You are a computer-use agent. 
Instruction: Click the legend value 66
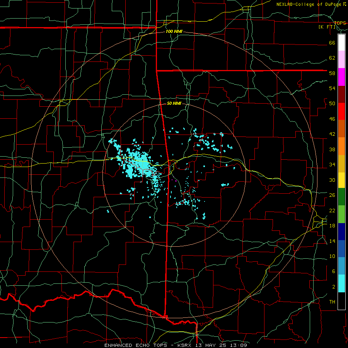[x=332, y=43]
